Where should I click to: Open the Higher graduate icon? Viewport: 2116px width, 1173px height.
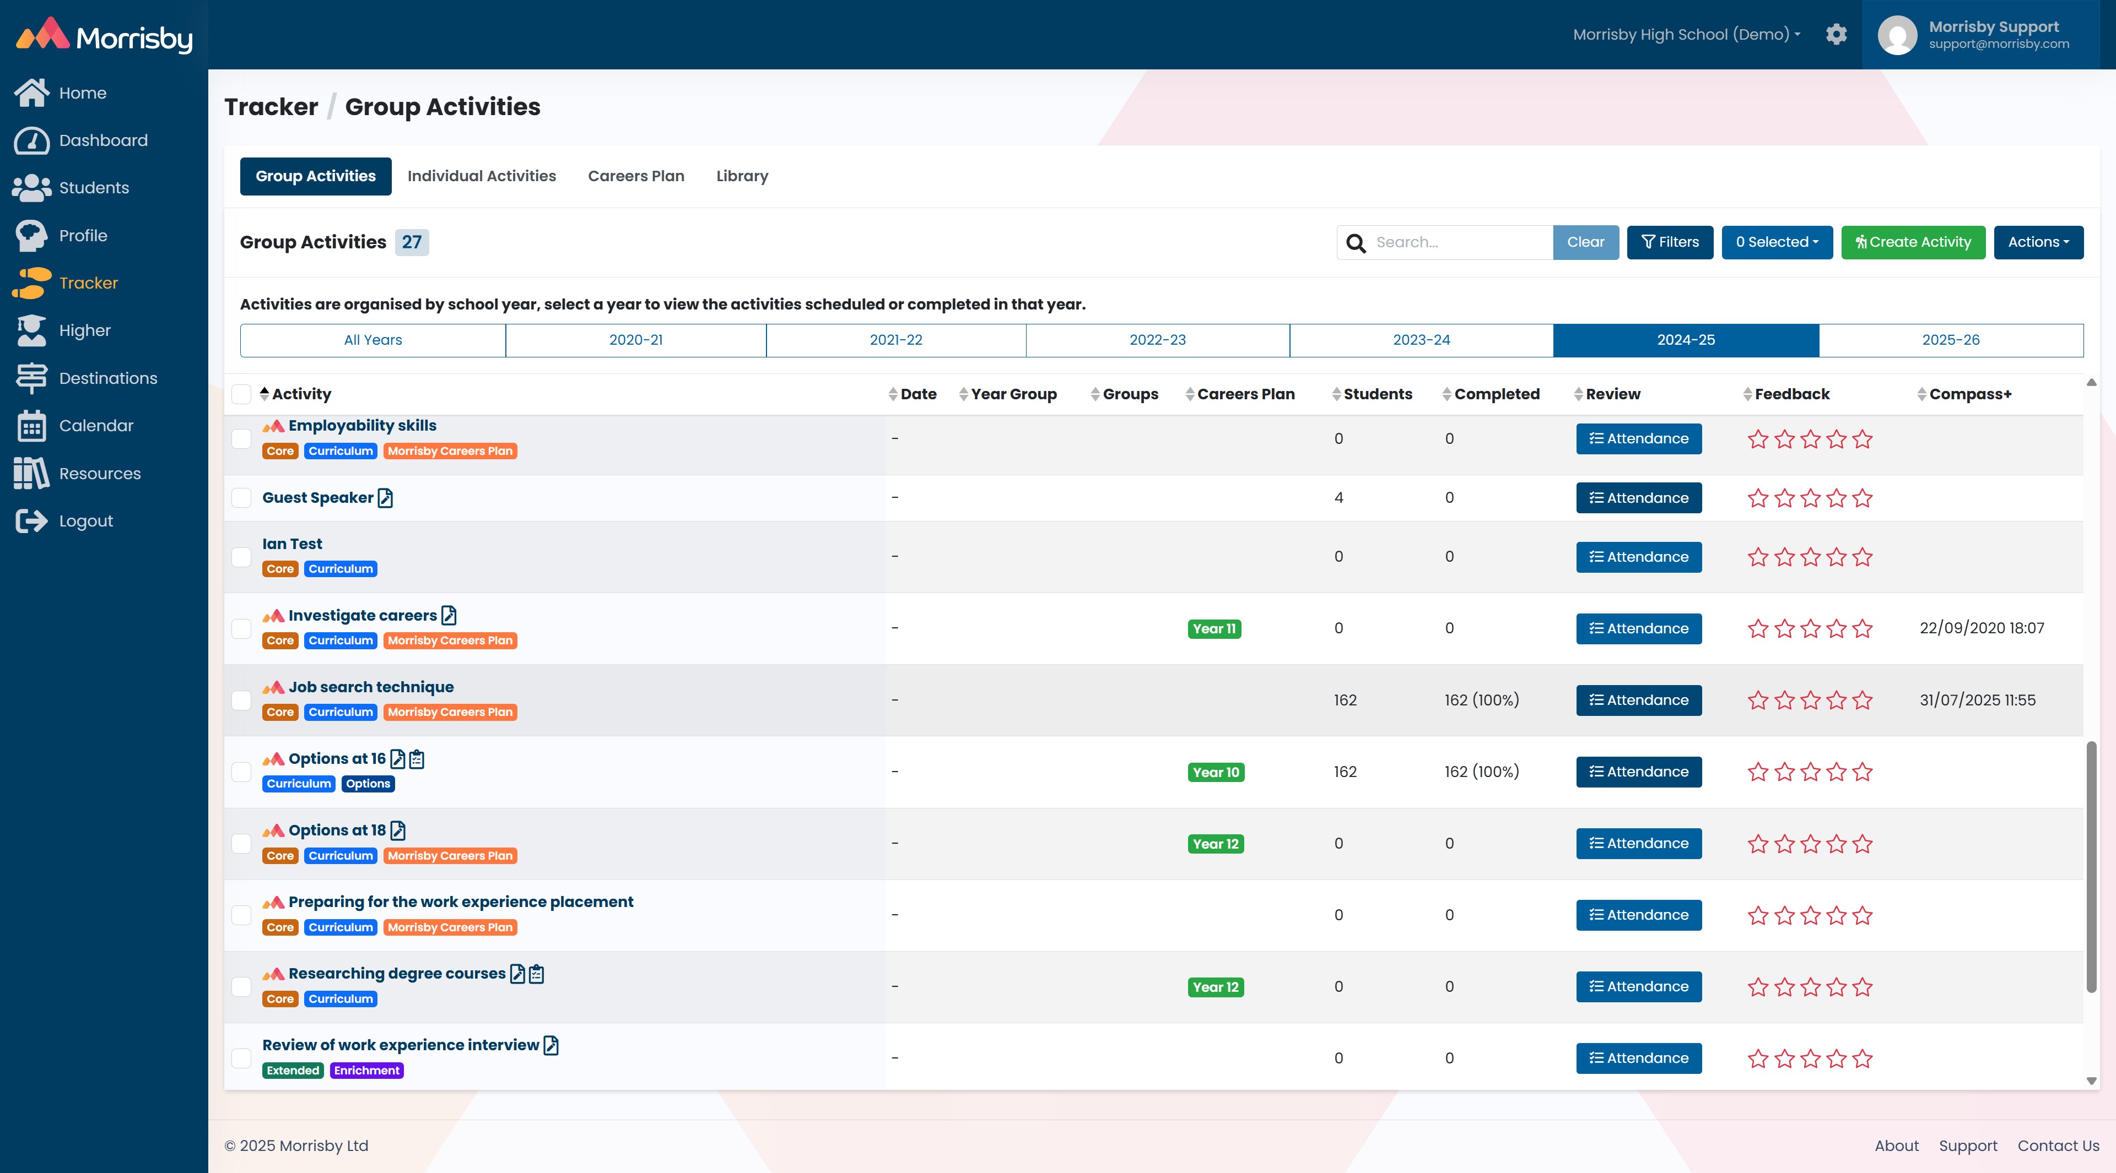[32, 331]
